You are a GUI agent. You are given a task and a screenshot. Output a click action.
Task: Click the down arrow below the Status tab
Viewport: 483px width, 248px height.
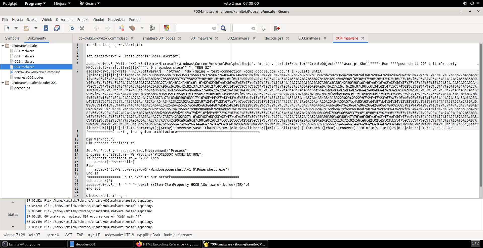pyautogui.click(x=13, y=227)
